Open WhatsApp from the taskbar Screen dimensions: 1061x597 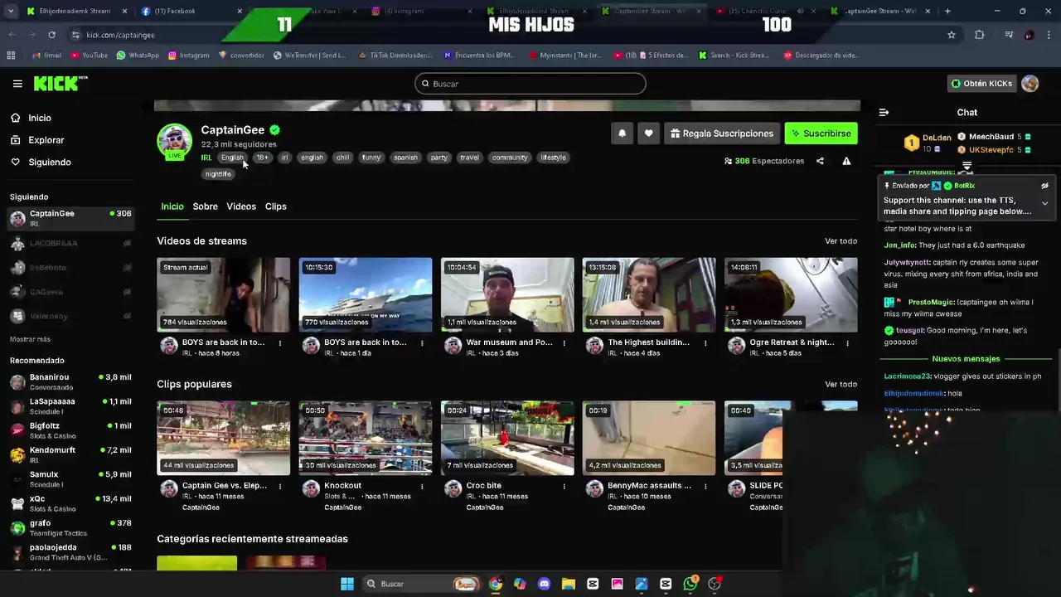pos(690,584)
